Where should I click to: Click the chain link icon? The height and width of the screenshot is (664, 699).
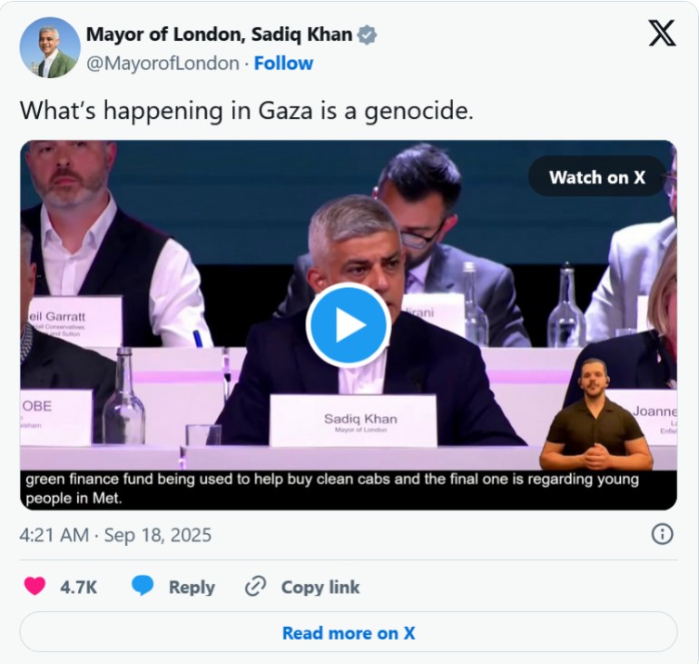[x=255, y=587]
